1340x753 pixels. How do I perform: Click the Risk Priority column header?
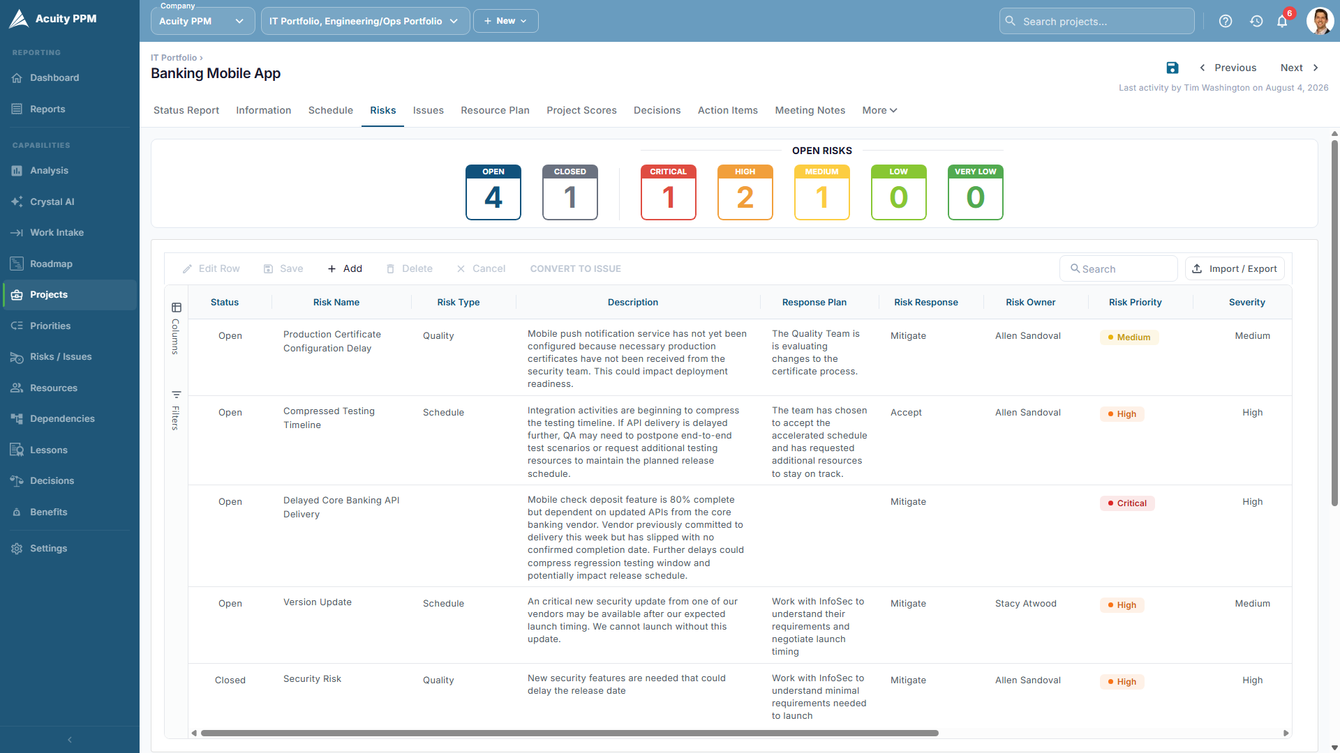tap(1135, 302)
